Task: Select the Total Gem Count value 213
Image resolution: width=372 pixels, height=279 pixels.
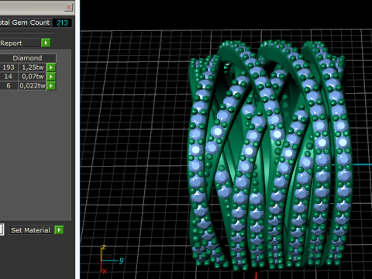Action: point(62,22)
